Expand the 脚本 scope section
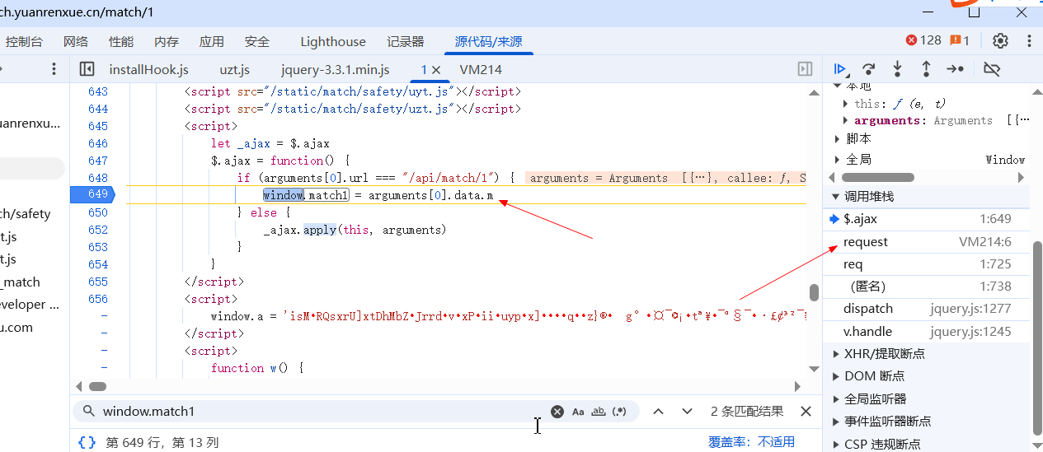This screenshot has height=452, width=1043. pyautogui.click(x=839, y=138)
